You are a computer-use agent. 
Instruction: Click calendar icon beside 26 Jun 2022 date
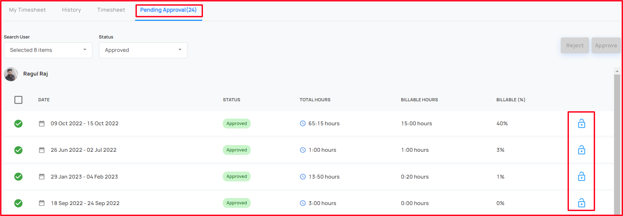coord(42,150)
